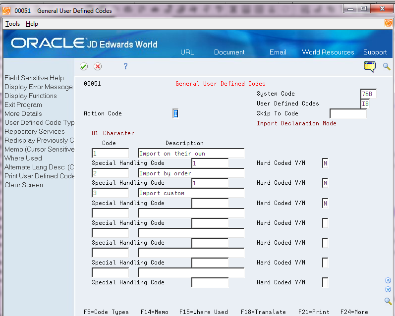This screenshot has height=316, width=395.
Task: Open World Resources link
Action: [328, 52]
